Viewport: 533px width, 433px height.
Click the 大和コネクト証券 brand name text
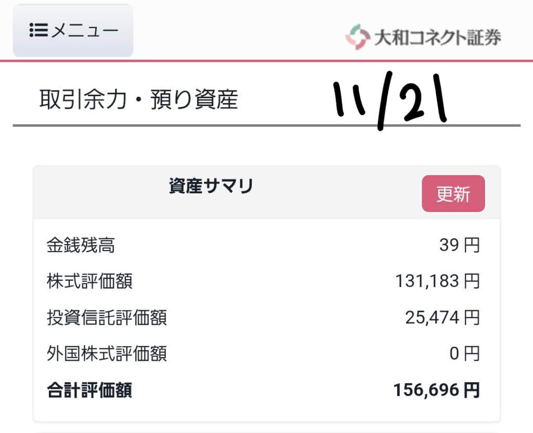(437, 37)
